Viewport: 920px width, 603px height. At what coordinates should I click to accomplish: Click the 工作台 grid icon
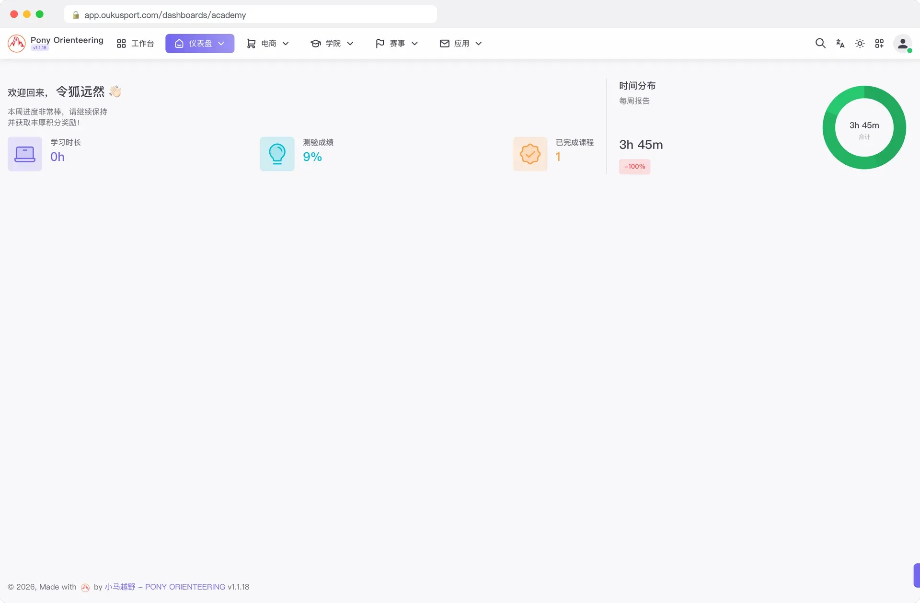point(121,43)
